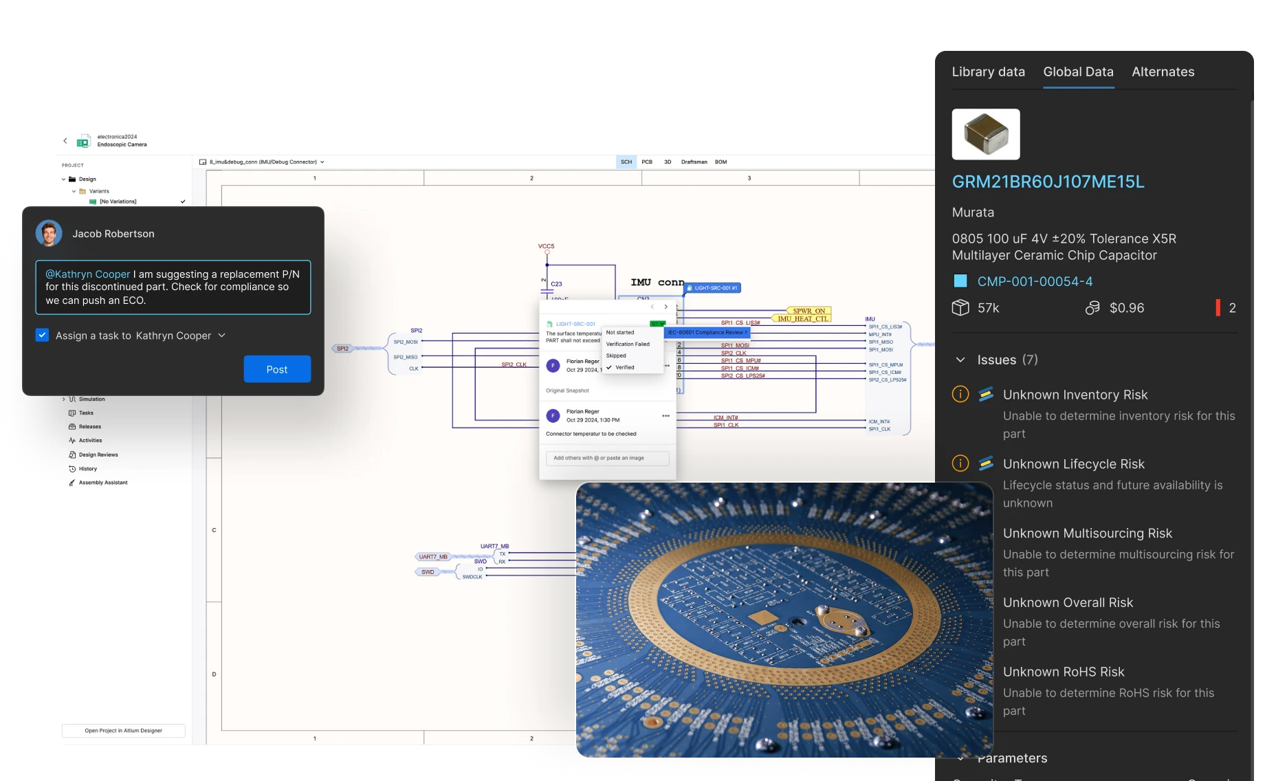The height and width of the screenshot is (781, 1265).
Task: Open IEC-60601 Compliance Review submenu
Action: [x=707, y=333]
